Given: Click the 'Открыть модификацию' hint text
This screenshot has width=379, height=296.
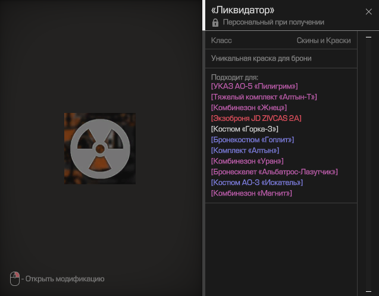Looking at the screenshot, I should click(x=65, y=279).
